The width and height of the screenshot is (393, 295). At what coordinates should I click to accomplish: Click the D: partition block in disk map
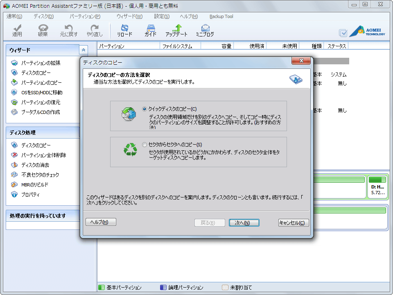pos(378,187)
